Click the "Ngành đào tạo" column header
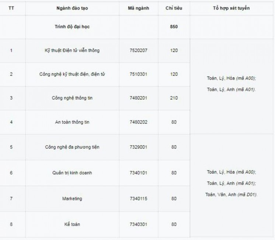 [72, 8]
